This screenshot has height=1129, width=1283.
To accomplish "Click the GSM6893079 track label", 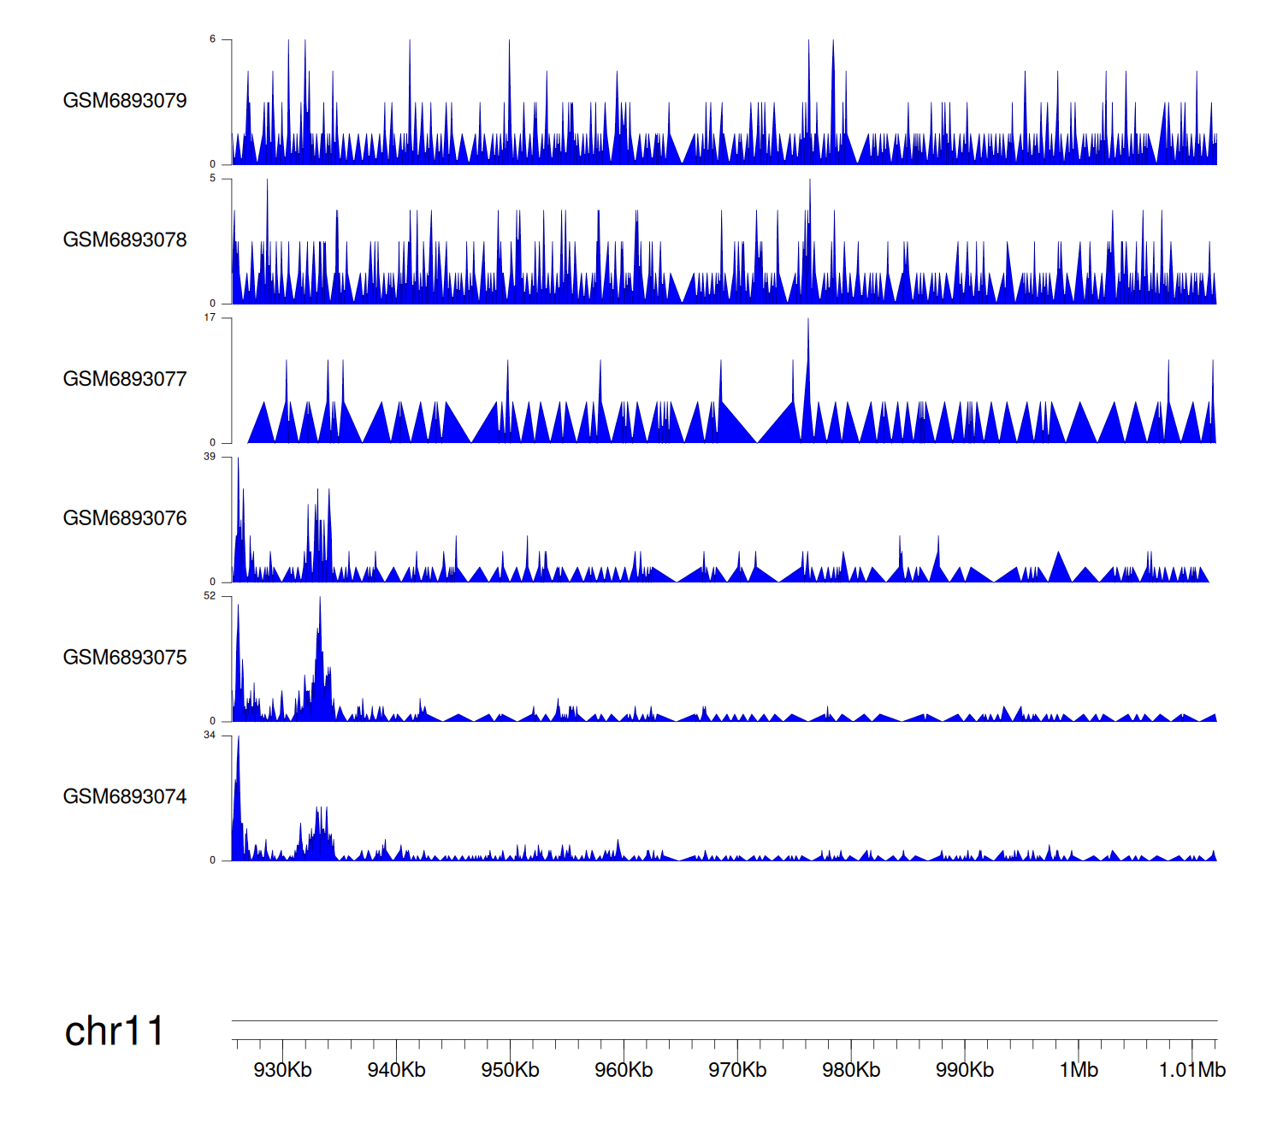I will (x=125, y=101).
